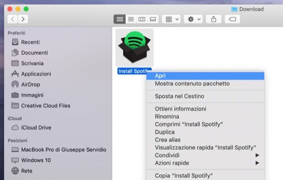Choose Apri from the context menu
This screenshot has width=283, height=180.
205,76
